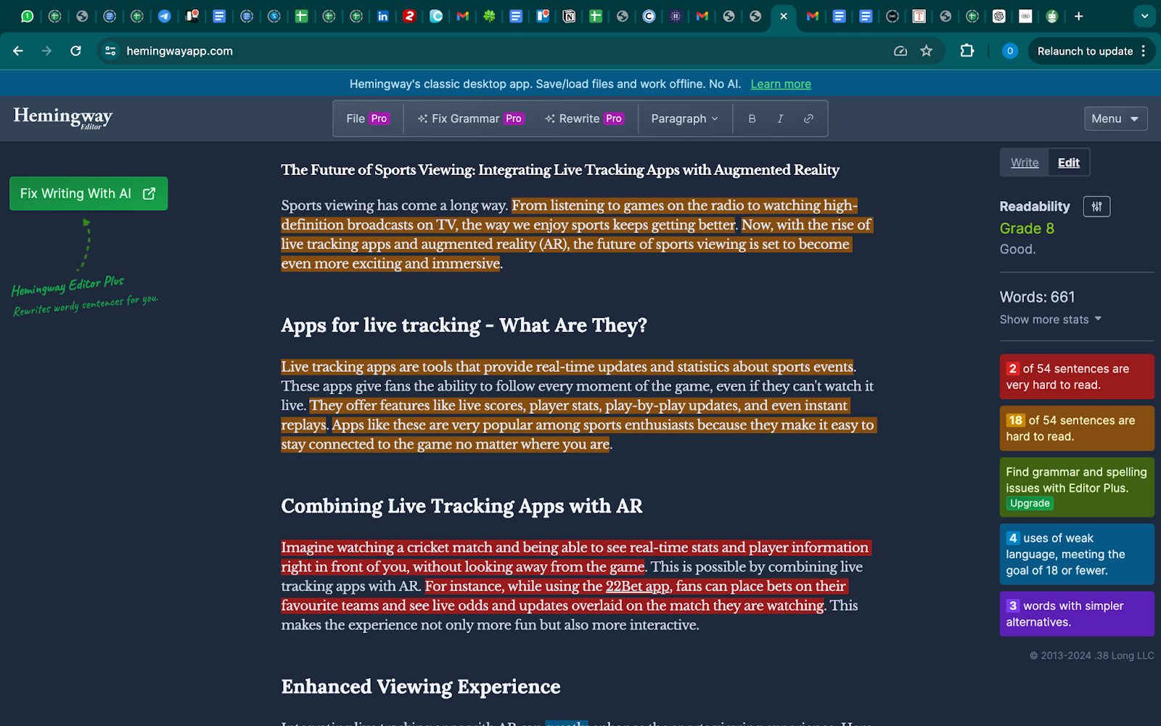Screen dimensions: 1161x726
Task: Go back with the browser back arrow
Action: pos(18,51)
